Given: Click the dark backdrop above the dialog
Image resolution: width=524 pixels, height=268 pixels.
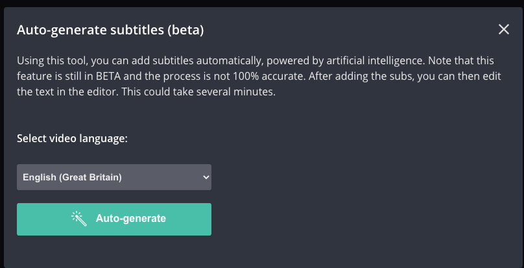Looking at the screenshot, I should tap(259, 3).
